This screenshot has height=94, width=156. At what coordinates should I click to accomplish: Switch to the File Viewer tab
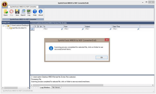pyautogui.click(x=56, y=88)
